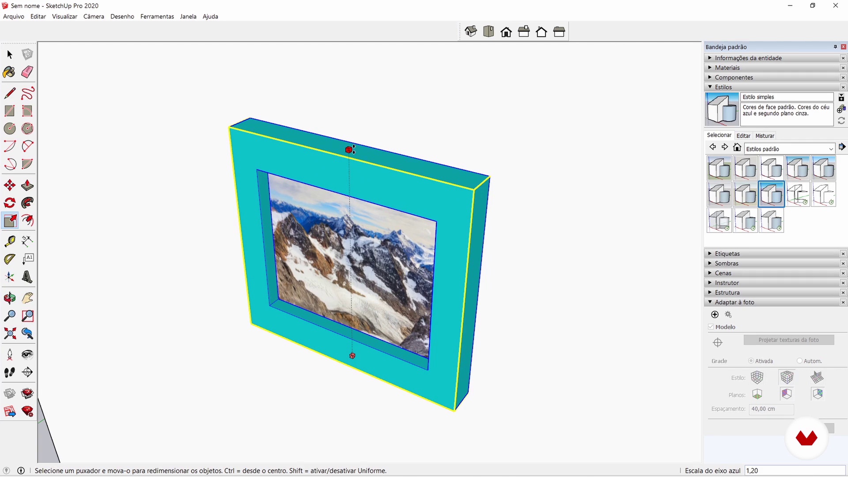Choose the Walk footprints tool
Viewport: 848px width, 477px height.
click(10, 372)
